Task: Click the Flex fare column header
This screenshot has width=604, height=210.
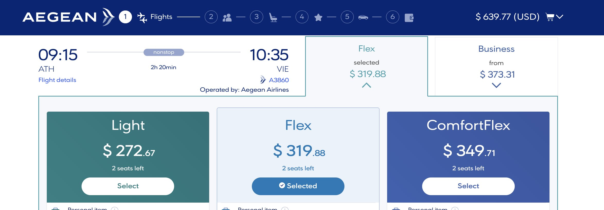Action: pos(367,49)
